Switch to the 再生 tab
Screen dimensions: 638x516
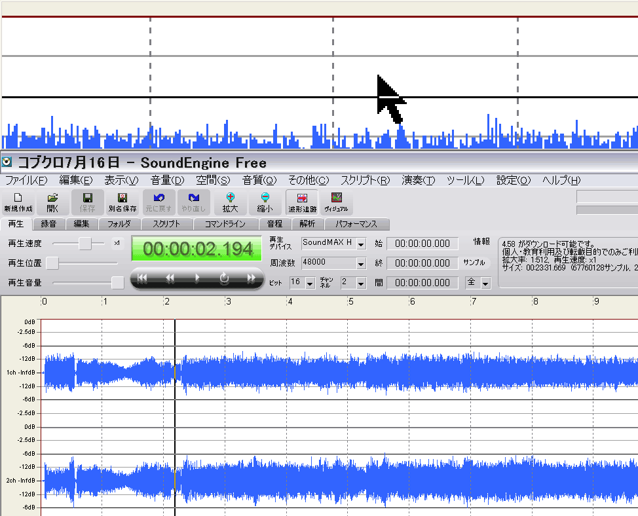tap(16, 224)
